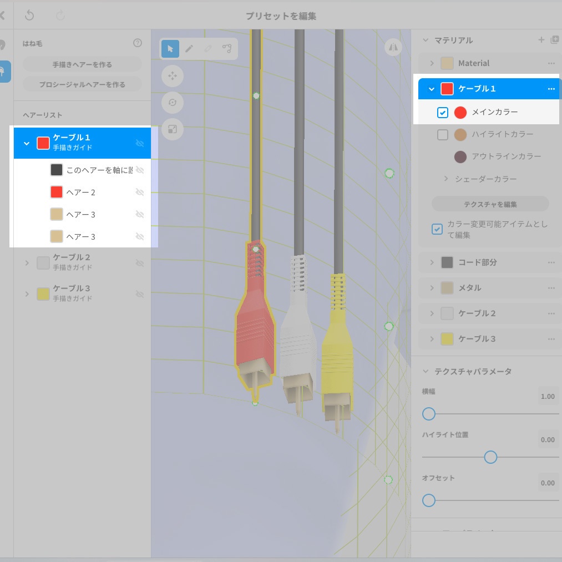Click the rotate gizmo icon
The width and height of the screenshot is (562, 562).
pyautogui.click(x=172, y=103)
